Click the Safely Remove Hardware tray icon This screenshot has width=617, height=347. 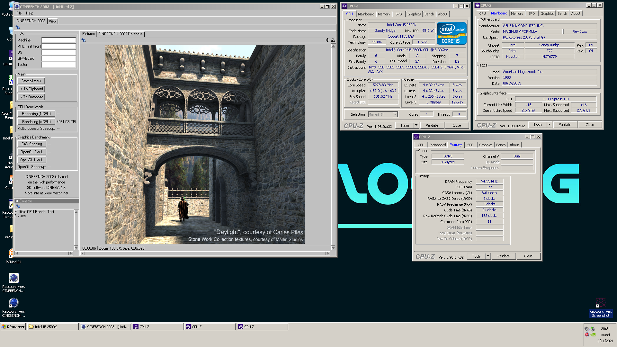click(593, 329)
